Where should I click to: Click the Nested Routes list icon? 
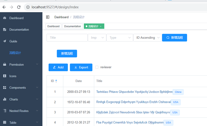(5, 111)
